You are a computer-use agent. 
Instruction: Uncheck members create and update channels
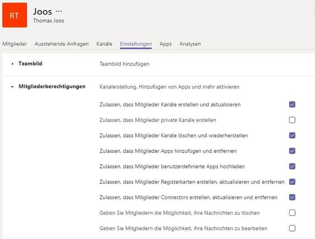click(292, 104)
